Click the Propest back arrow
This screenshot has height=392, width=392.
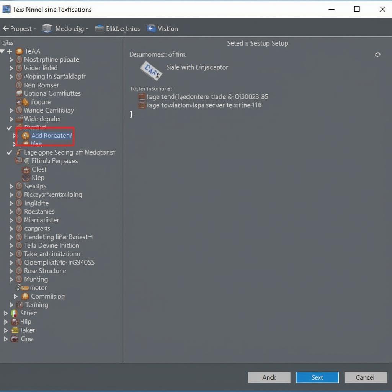6,28
